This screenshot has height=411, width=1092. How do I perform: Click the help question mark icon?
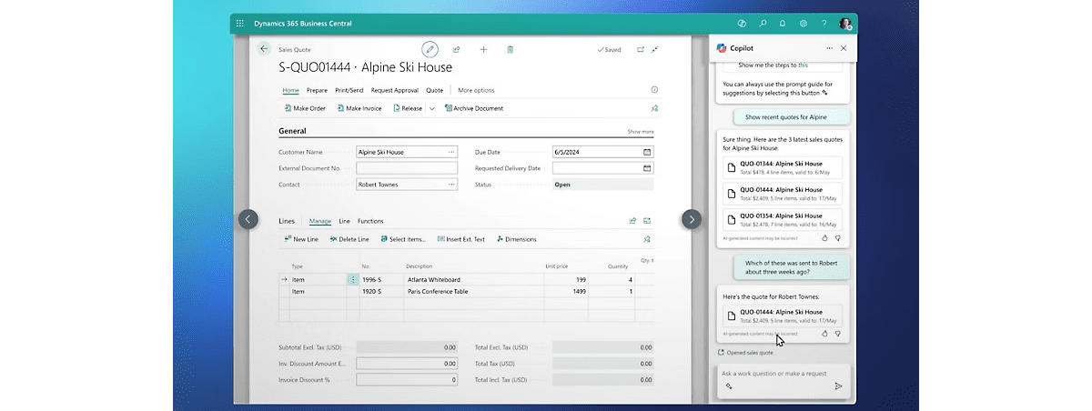point(824,24)
